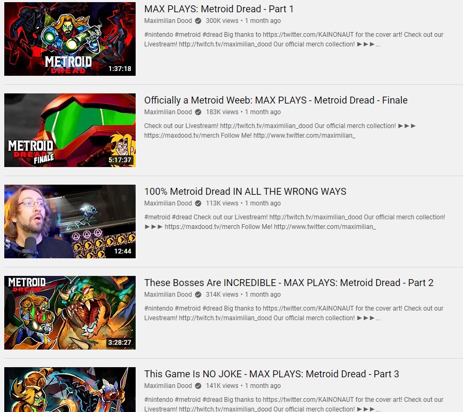Click verified checkmark beside 113K views video
Screen dimensions: 463x412
pyautogui.click(x=199, y=203)
